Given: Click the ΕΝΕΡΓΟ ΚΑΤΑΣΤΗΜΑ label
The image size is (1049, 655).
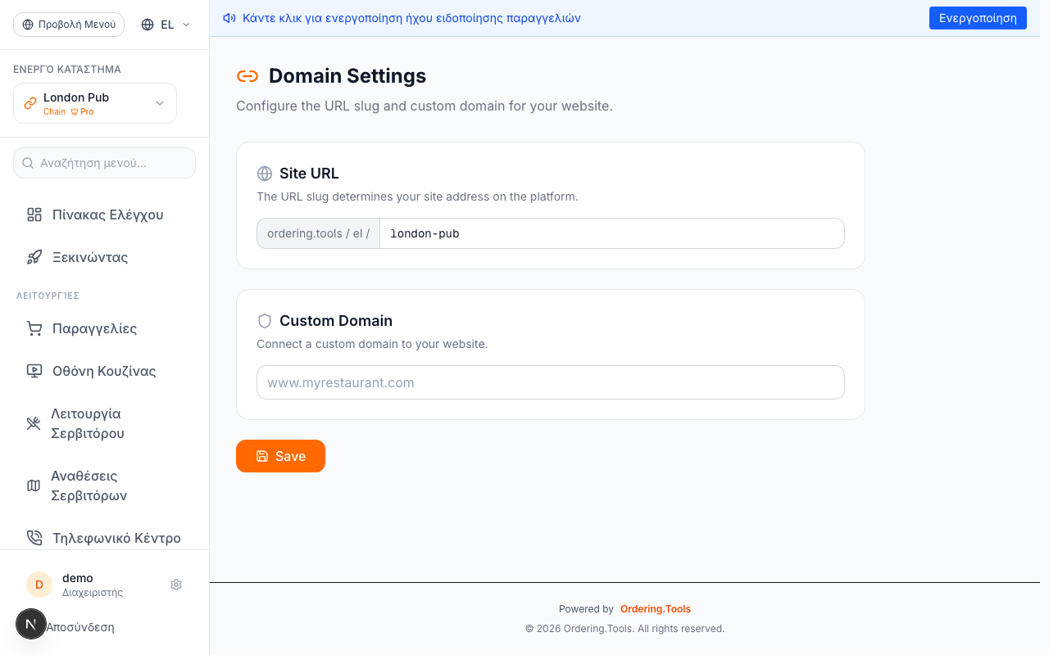Looking at the screenshot, I should (x=67, y=70).
